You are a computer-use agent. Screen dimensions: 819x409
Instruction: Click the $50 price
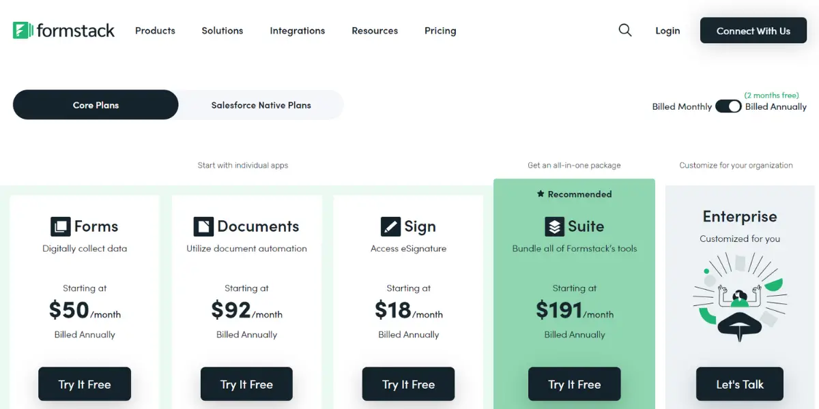pyautogui.click(x=69, y=310)
